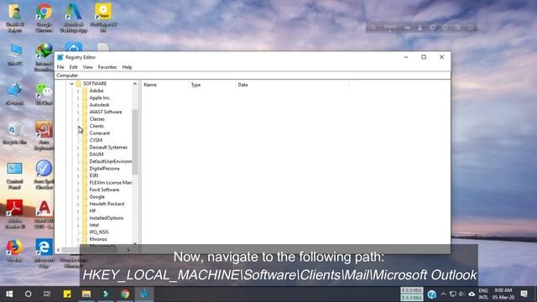This screenshot has height=302, width=537.
Task: Show hidden system tray icons
Action: coord(443,294)
